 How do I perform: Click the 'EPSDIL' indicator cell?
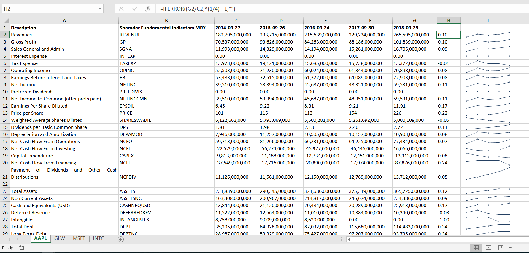(166, 106)
